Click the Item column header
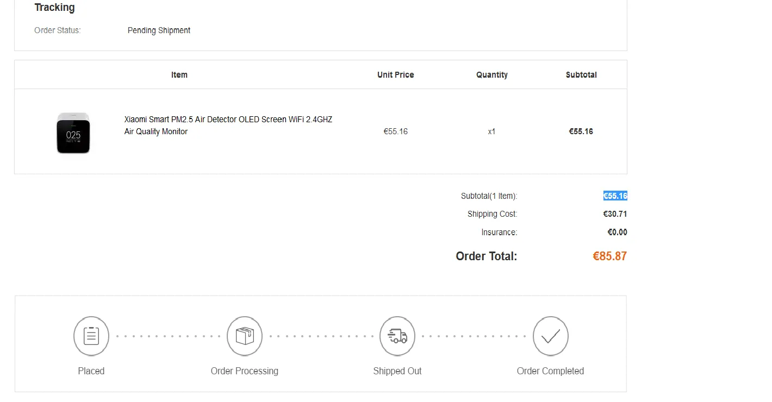 point(179,75)
